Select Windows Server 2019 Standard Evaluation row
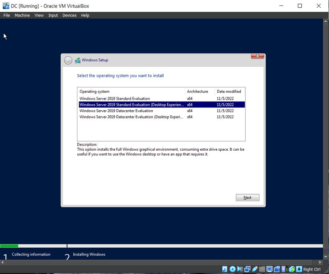 tap(162, 99)
